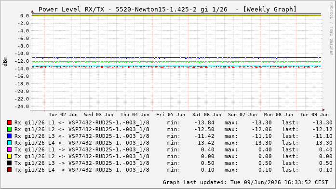Viewport: 336px width, 189px height.
Task: Click the Mon 08 Jun x-axis label
Action: [x=278, y=115]
